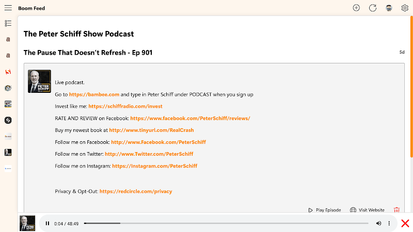Viewport: 413px width, 232px height.
Task: Click the '5d' episode age label
Action: [x=402, y=52]
